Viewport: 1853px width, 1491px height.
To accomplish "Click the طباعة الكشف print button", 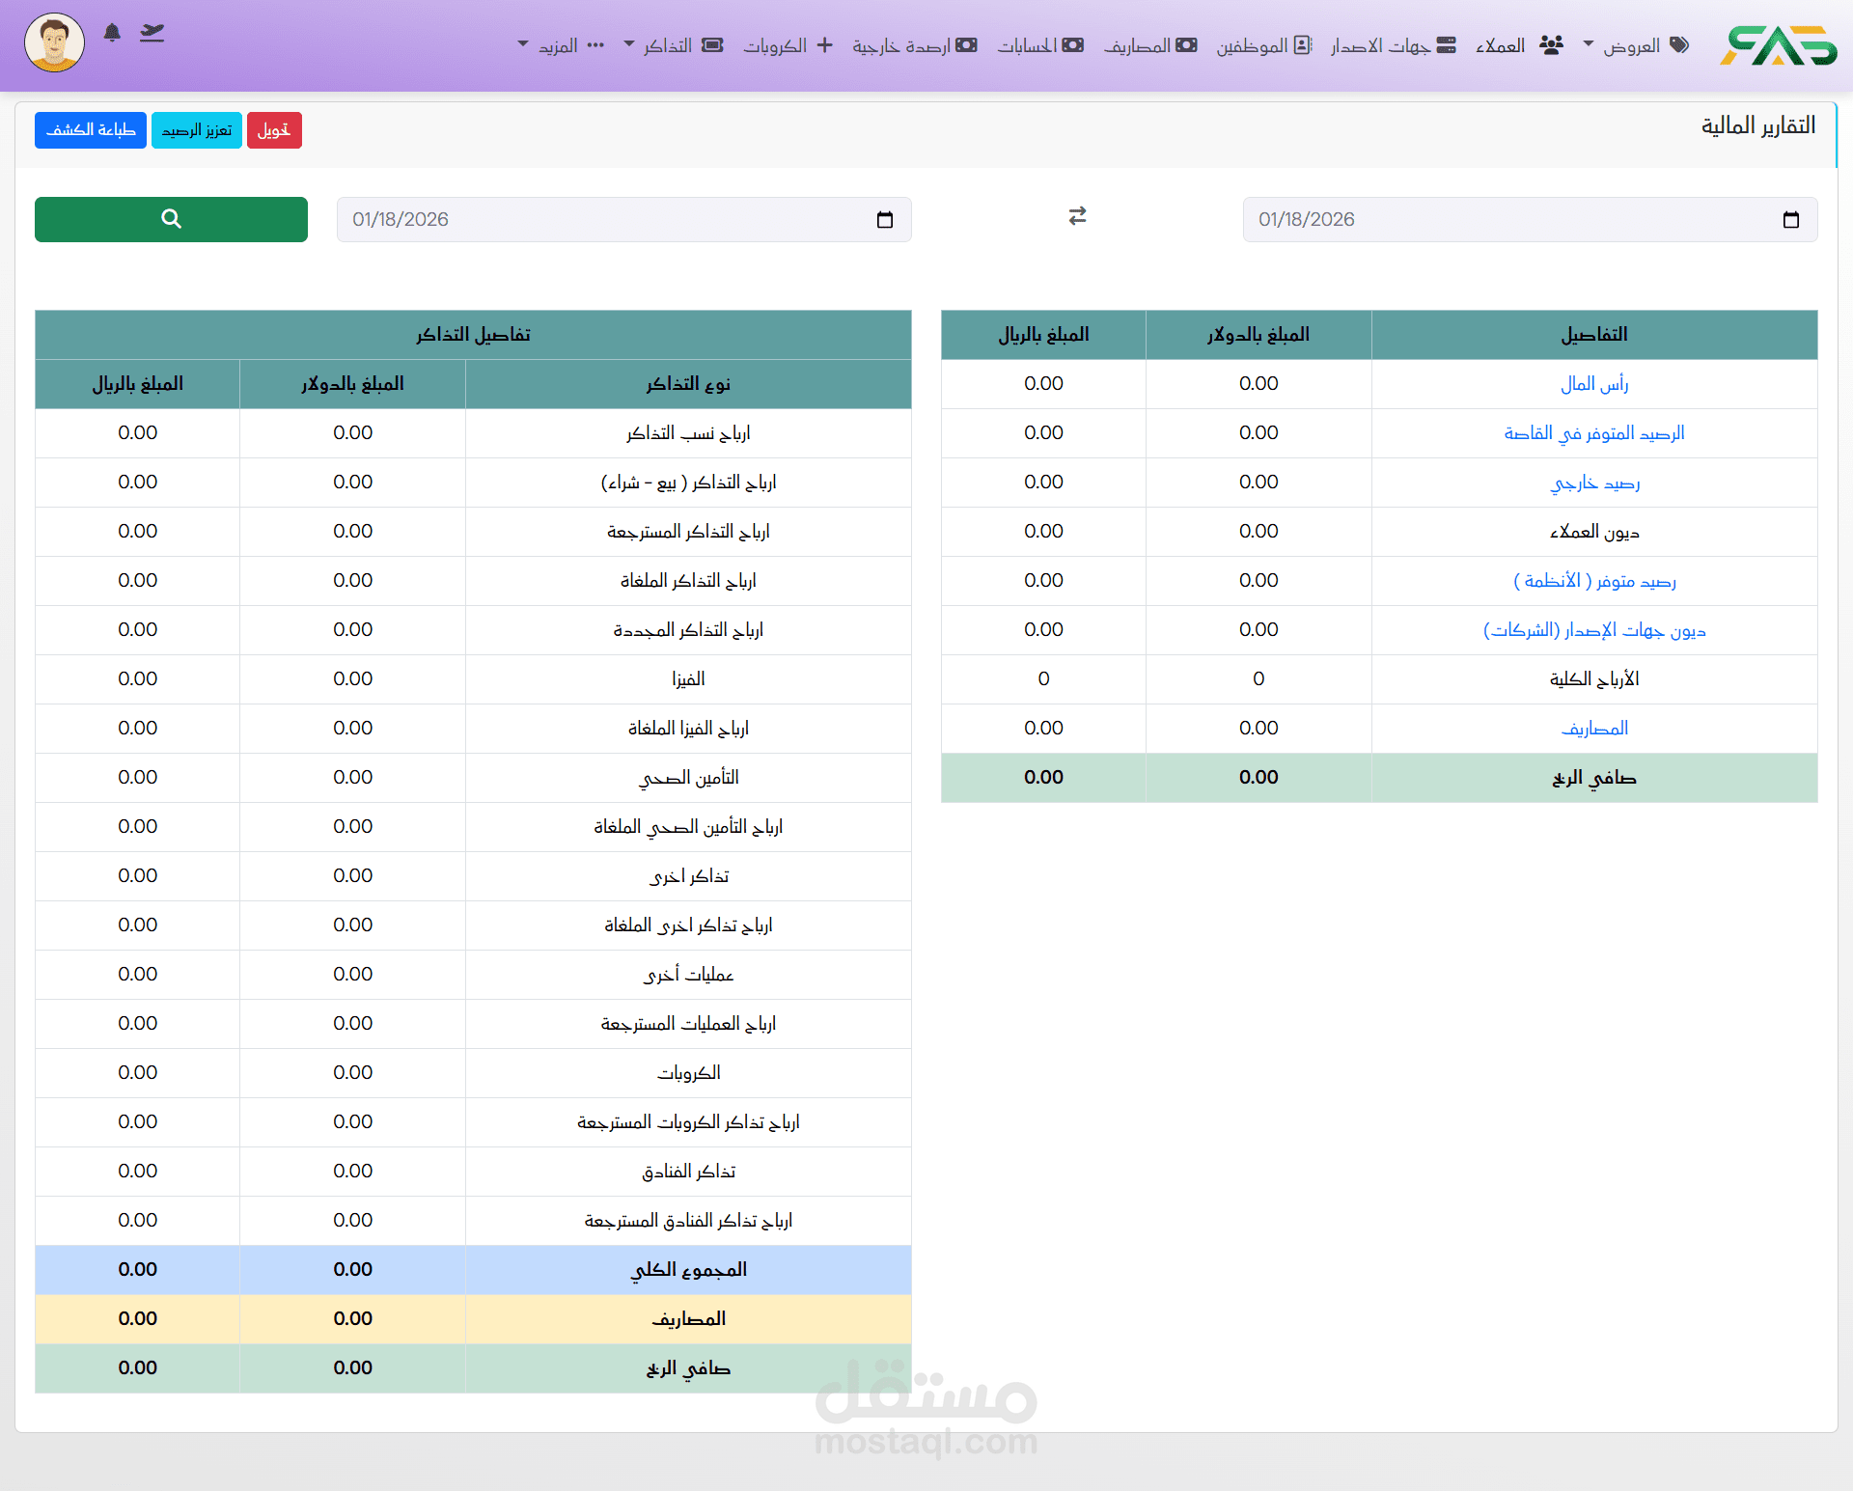I will point(91,130).
